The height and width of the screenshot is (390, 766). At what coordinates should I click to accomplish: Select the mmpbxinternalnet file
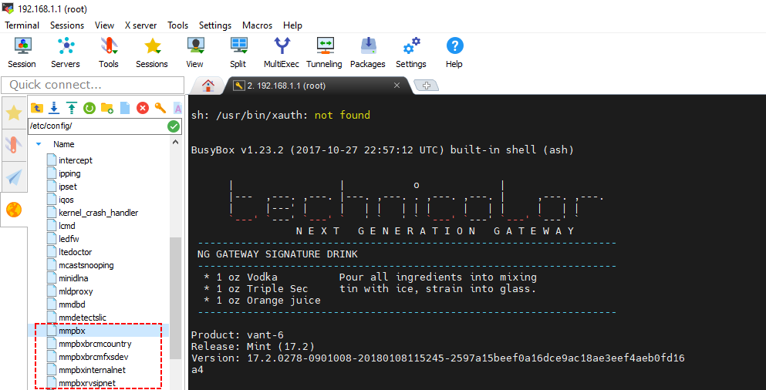click(93, 370)
